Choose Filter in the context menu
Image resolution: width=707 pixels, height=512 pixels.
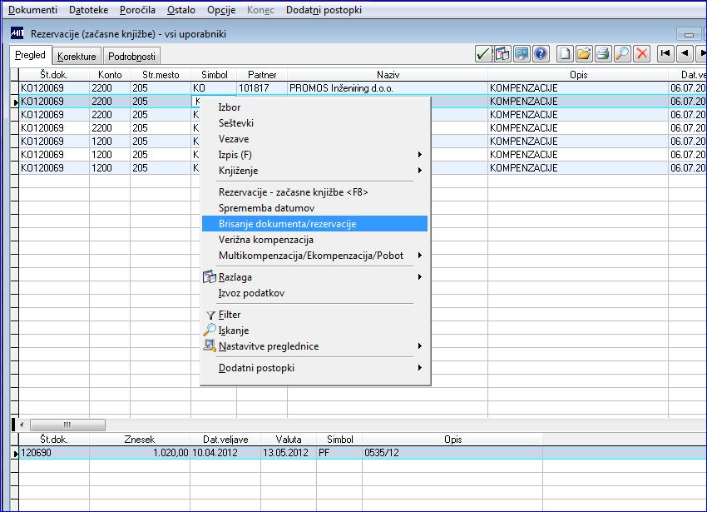230,315
